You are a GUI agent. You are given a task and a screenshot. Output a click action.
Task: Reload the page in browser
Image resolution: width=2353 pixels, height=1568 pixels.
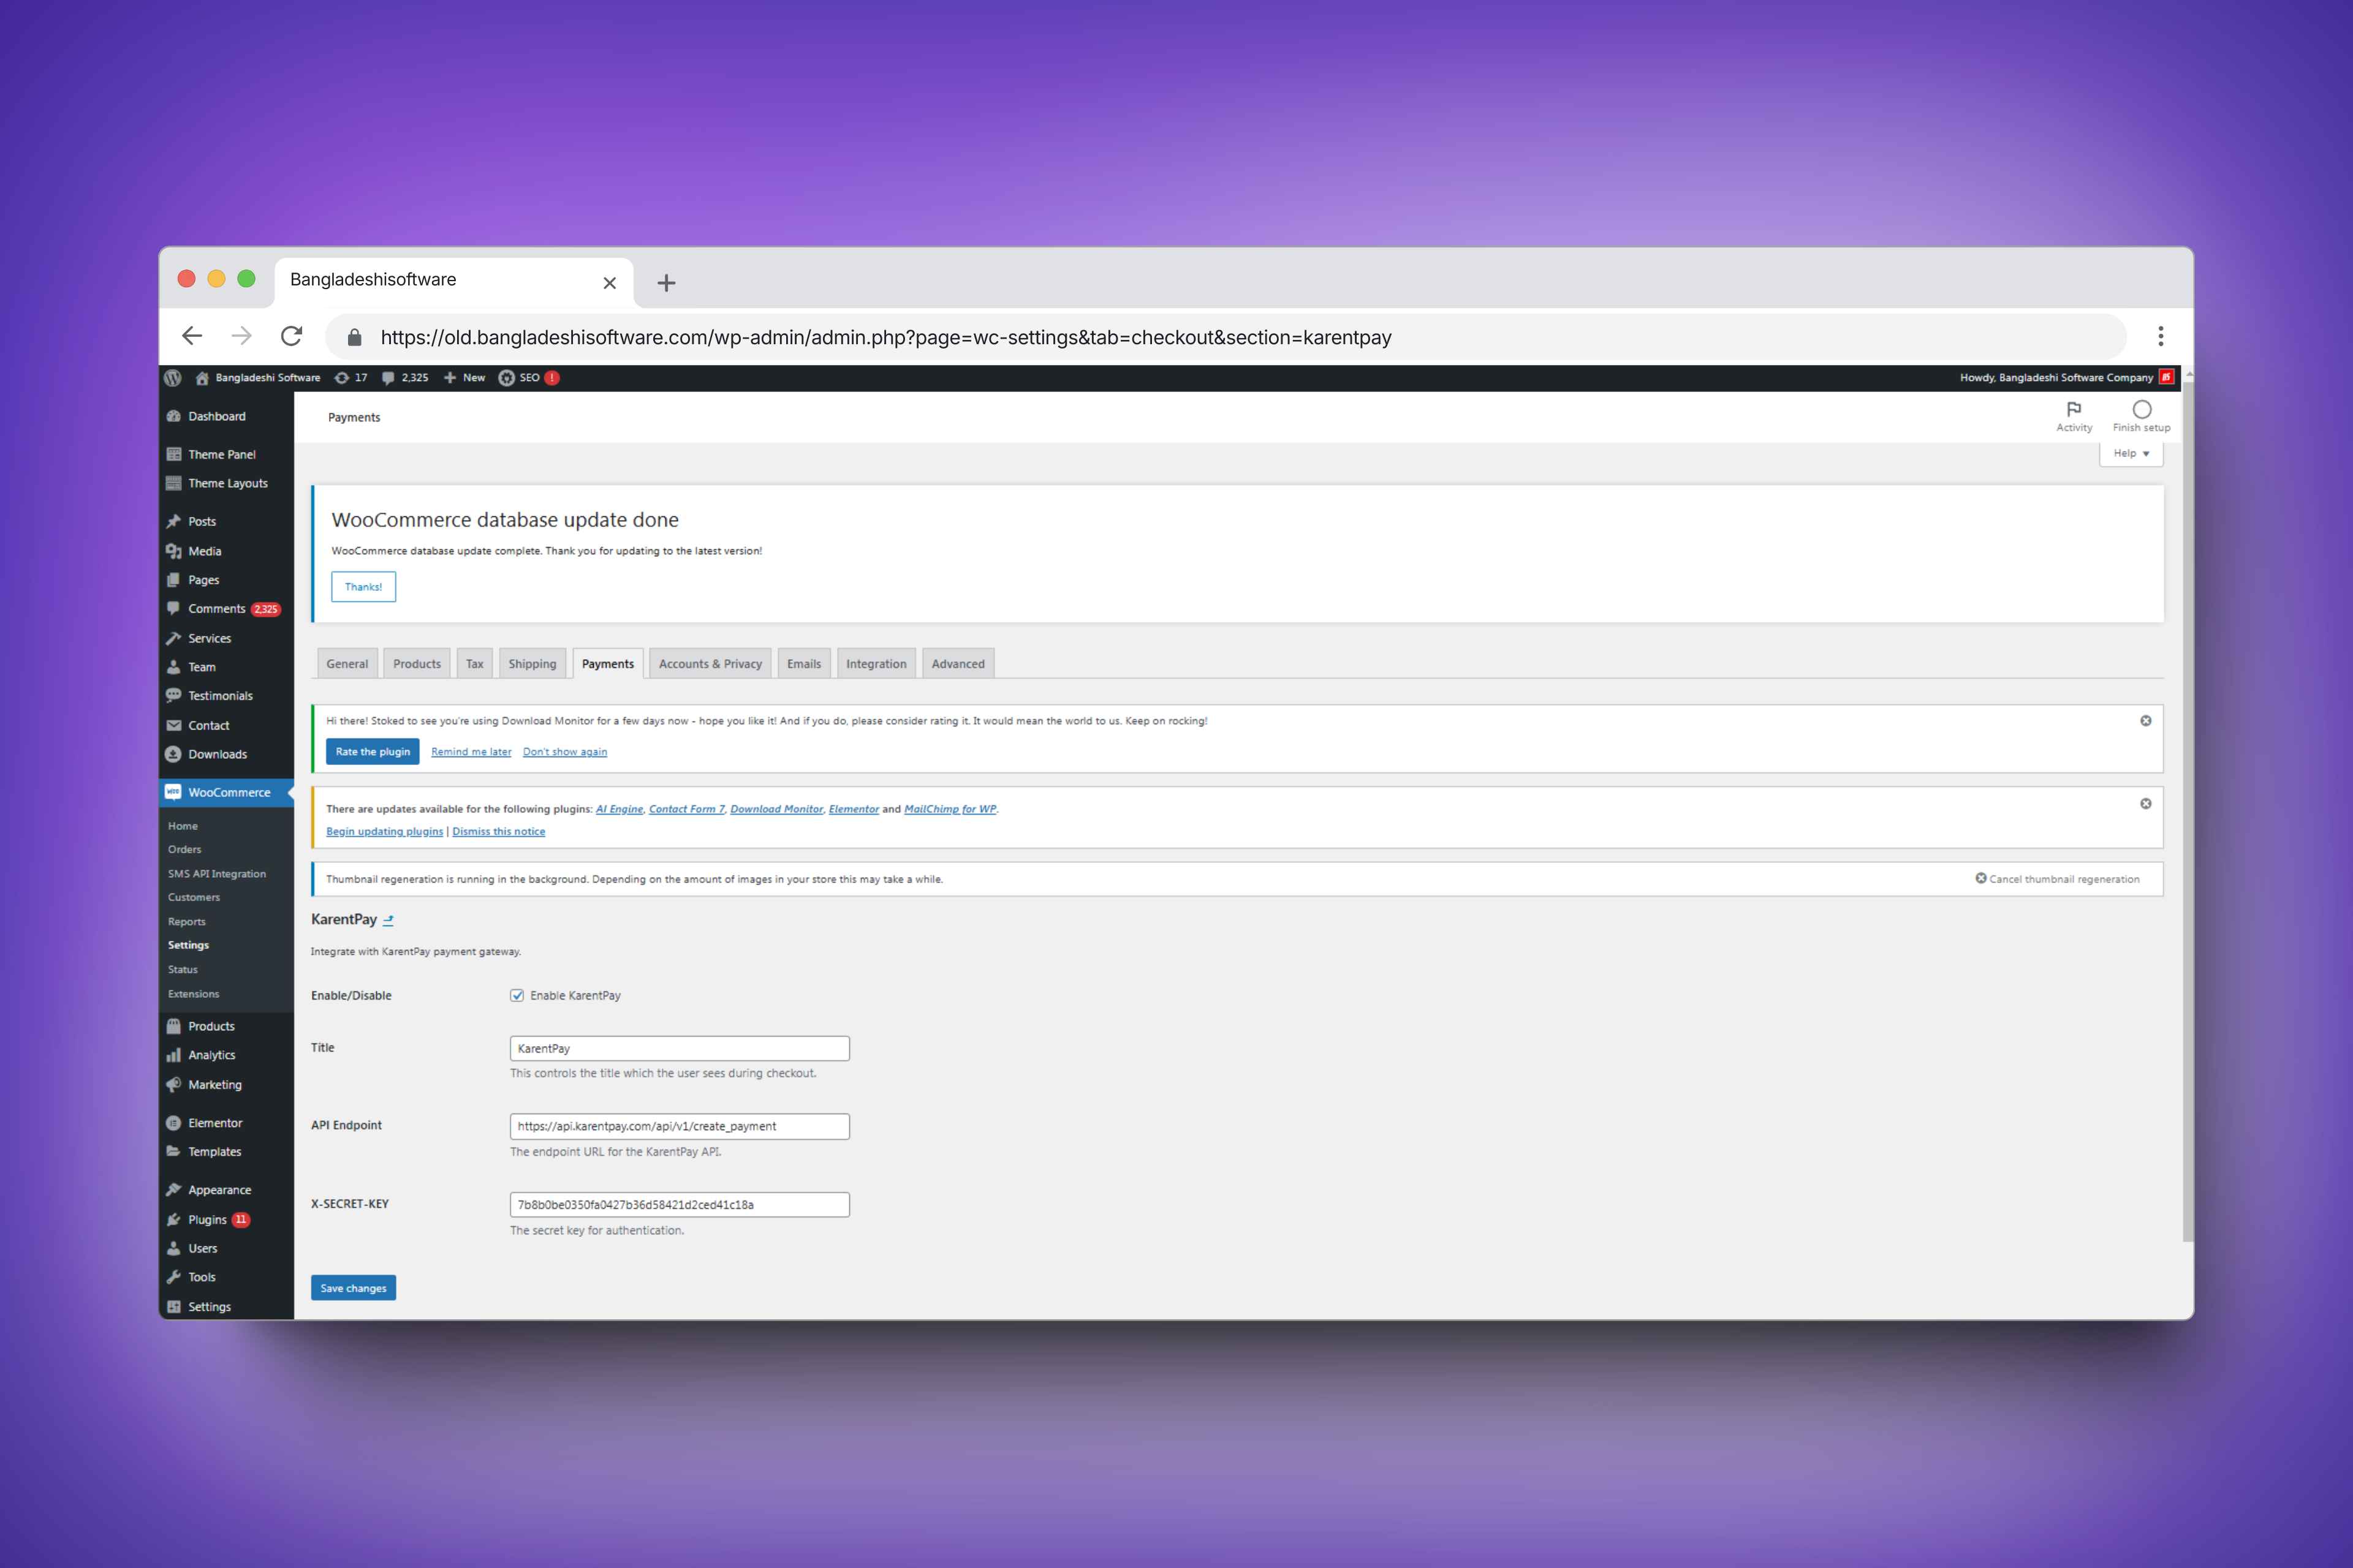[291, 336]
